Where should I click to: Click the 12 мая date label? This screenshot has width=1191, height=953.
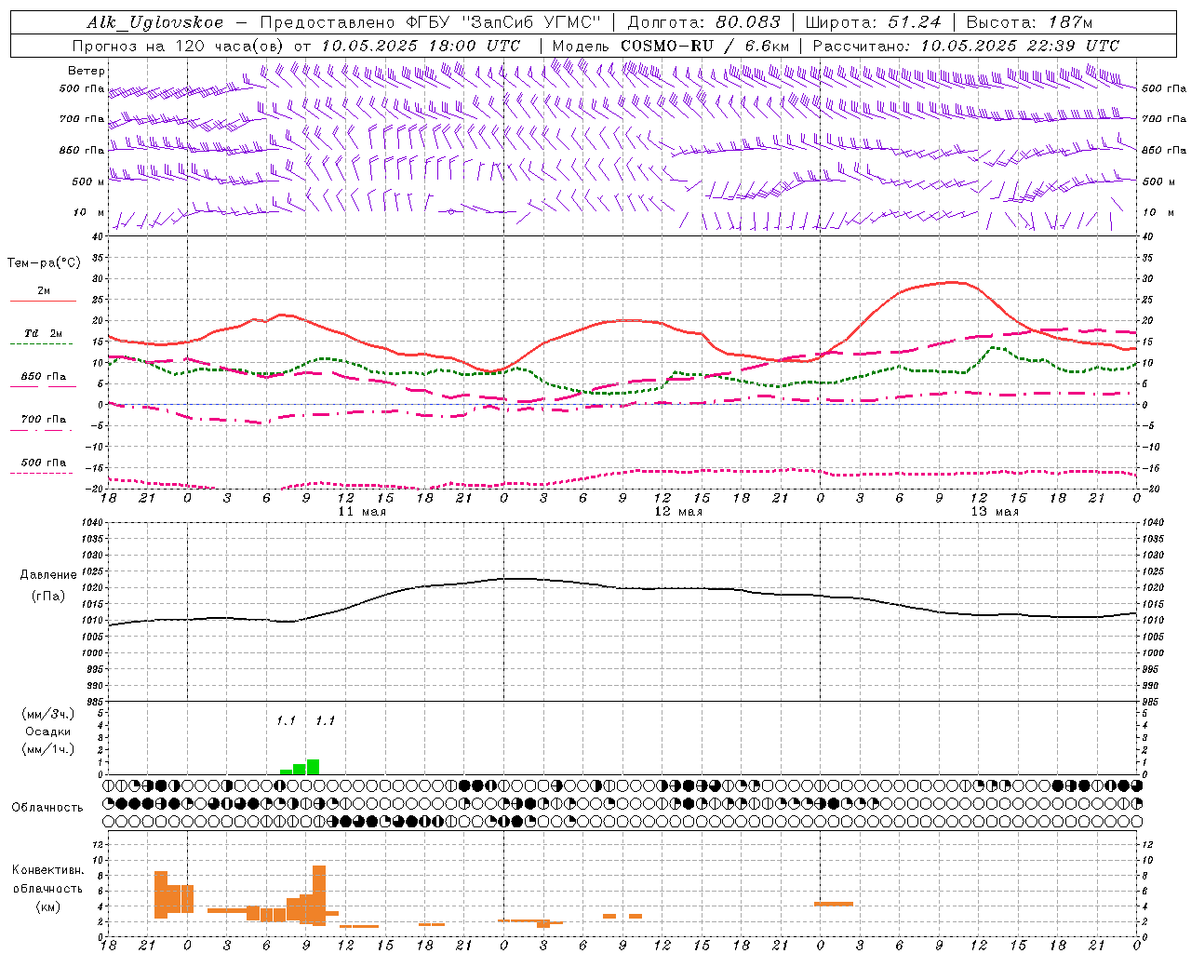[678, 512]
